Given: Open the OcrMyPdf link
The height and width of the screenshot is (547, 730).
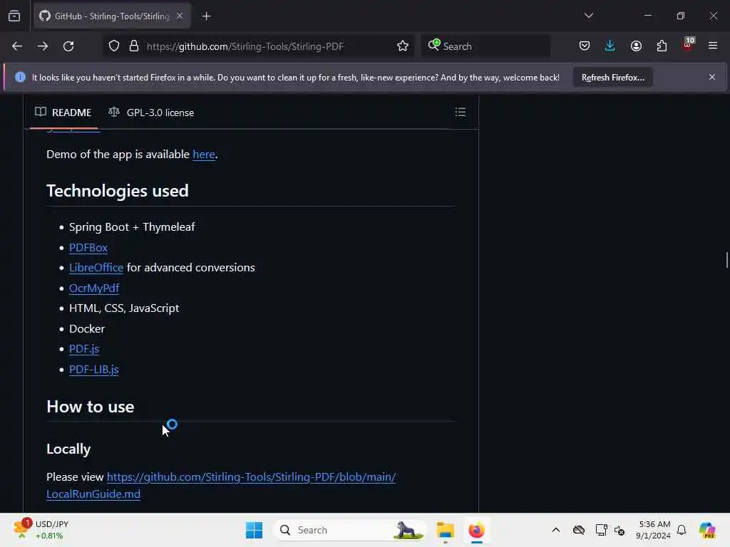Looking at the screenshot, I should pyautogui.click(x=94, y=288).
